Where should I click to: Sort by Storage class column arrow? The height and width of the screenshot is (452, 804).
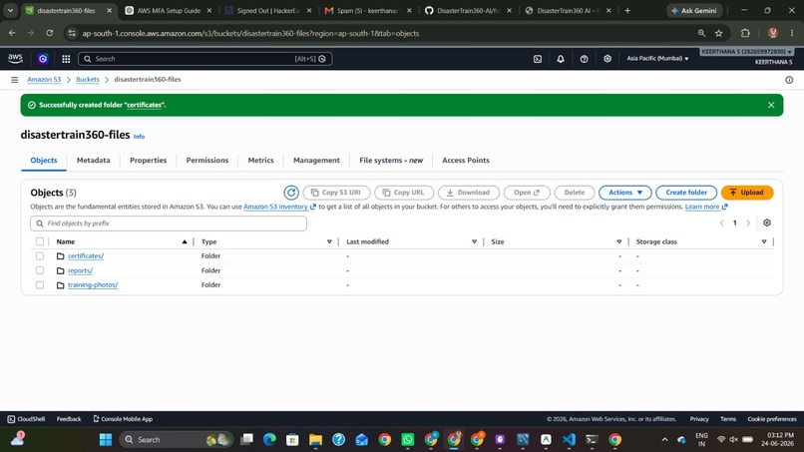point(764,241)
